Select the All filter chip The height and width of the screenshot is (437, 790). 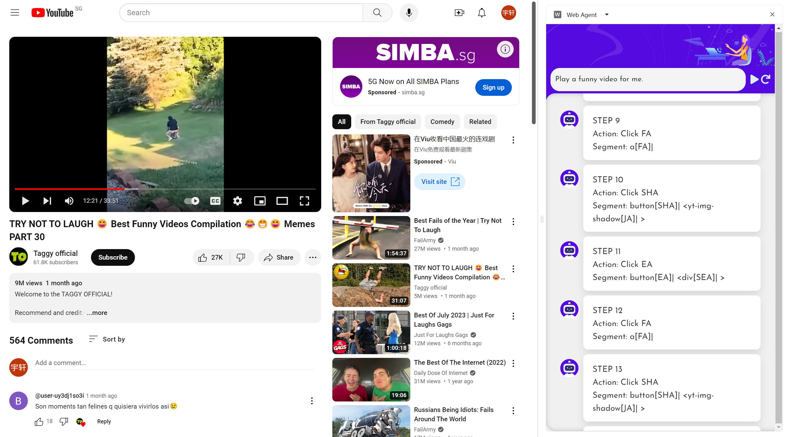click(x=342, y=122)
